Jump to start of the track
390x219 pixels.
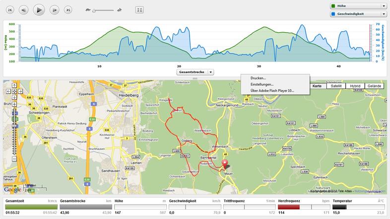[10, 10]
